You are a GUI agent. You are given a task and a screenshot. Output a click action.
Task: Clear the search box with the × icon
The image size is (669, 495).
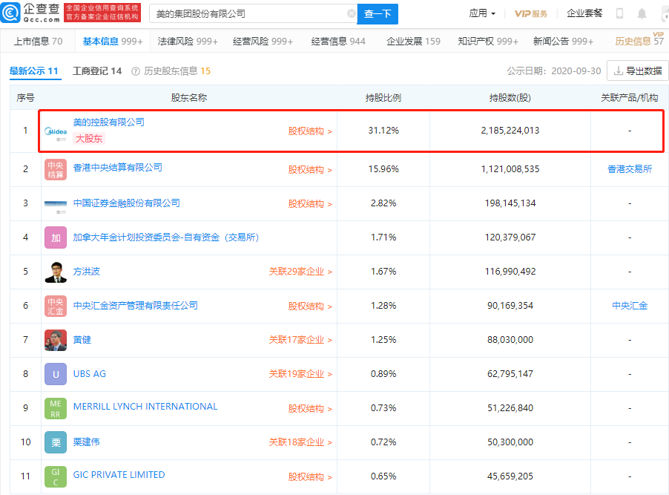[x=352, y=14]
